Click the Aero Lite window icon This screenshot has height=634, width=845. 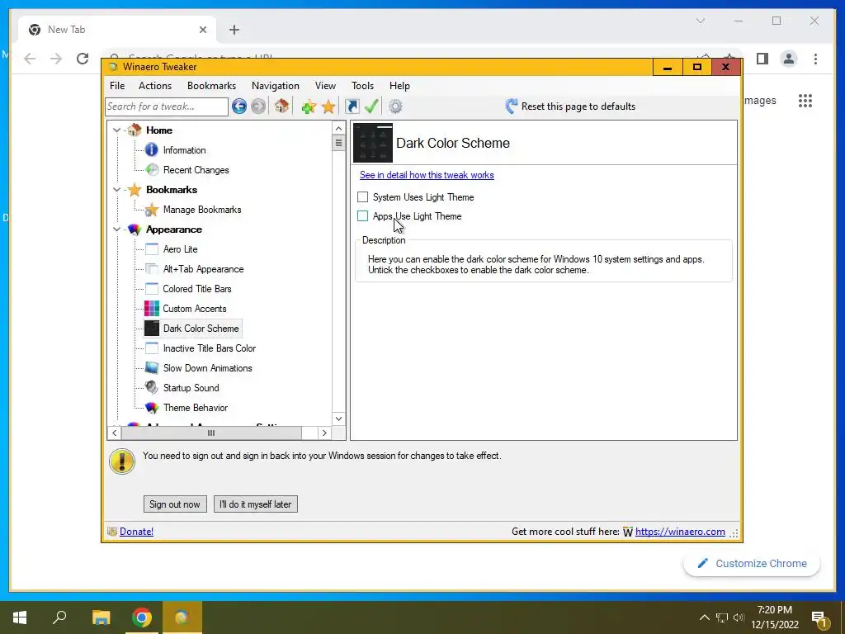152,249
